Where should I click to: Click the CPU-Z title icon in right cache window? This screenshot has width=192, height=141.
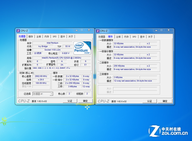(98, 31)
